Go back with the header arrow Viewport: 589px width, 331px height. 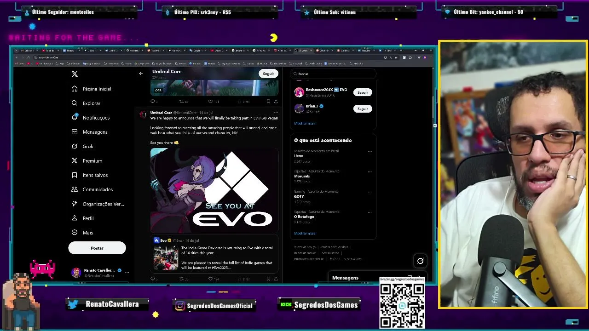click(141, 74)
